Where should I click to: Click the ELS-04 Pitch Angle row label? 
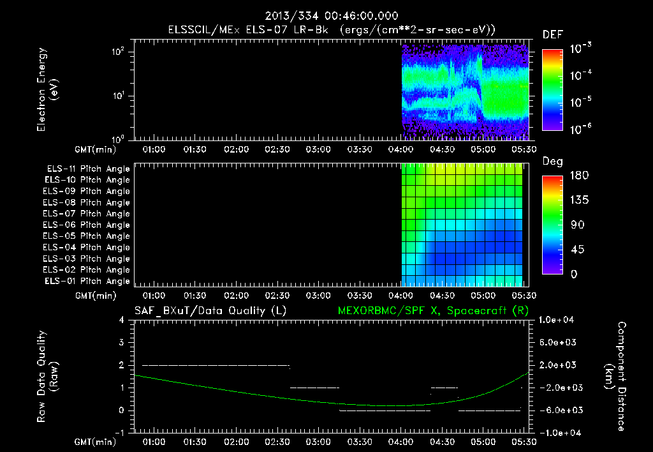(x=86, y=247)
